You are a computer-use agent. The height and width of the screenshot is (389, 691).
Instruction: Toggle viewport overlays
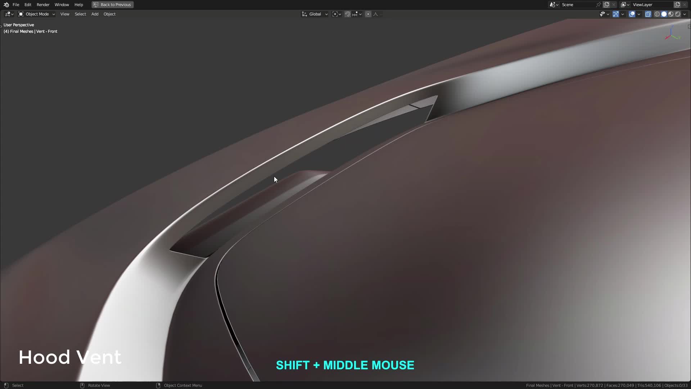point(632,14)
